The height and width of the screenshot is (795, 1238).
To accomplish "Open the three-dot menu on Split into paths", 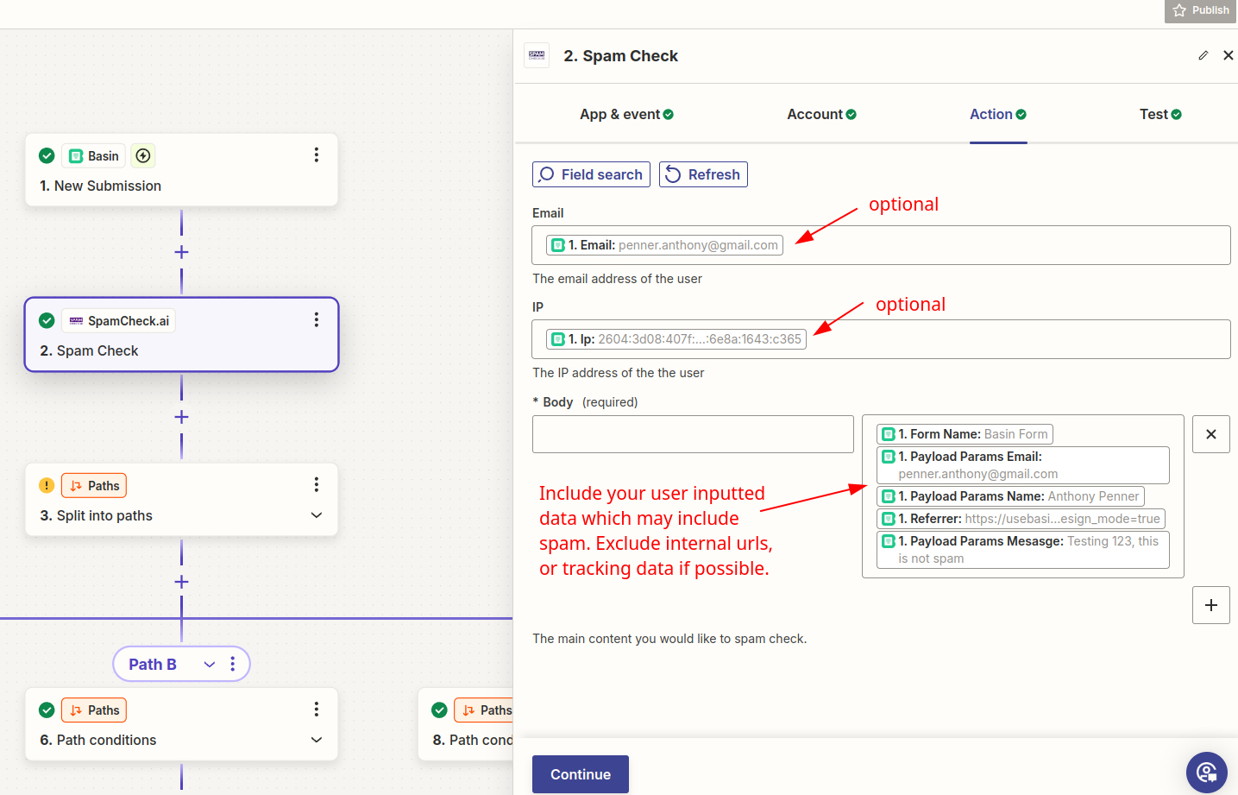I will [x=317, y=484].
